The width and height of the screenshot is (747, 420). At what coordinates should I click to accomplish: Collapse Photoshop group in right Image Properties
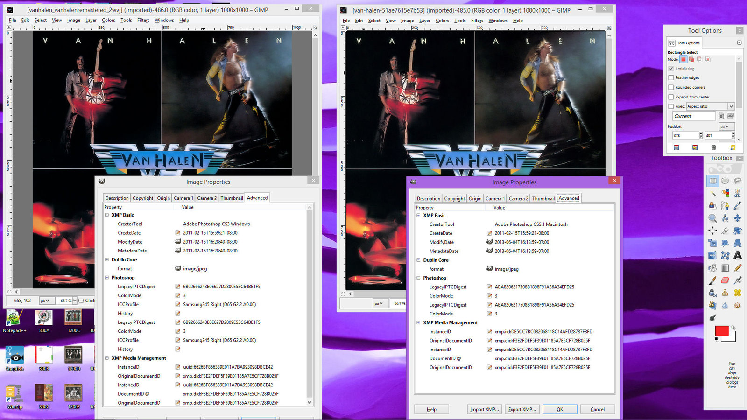pyautogui.click(x=418, y=278)
